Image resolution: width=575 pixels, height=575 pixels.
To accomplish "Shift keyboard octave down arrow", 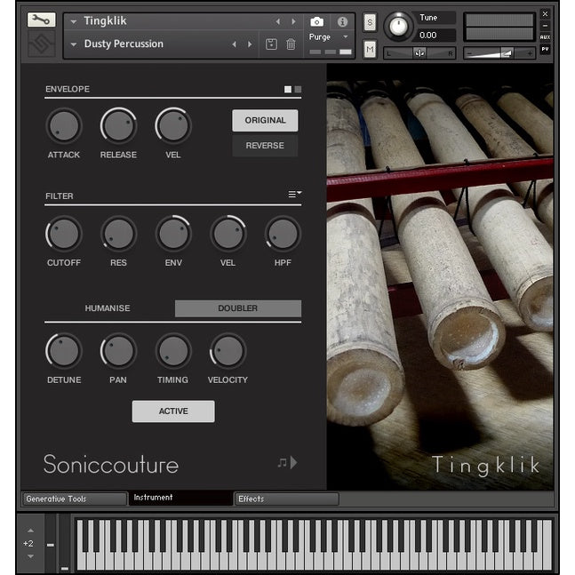I will [30, 556].
